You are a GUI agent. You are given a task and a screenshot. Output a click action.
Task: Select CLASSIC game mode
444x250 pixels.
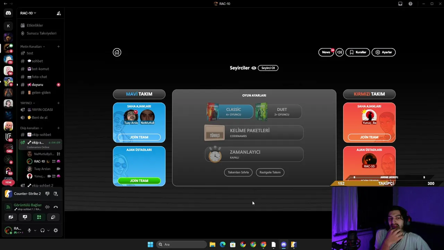[x=230, y=111]
